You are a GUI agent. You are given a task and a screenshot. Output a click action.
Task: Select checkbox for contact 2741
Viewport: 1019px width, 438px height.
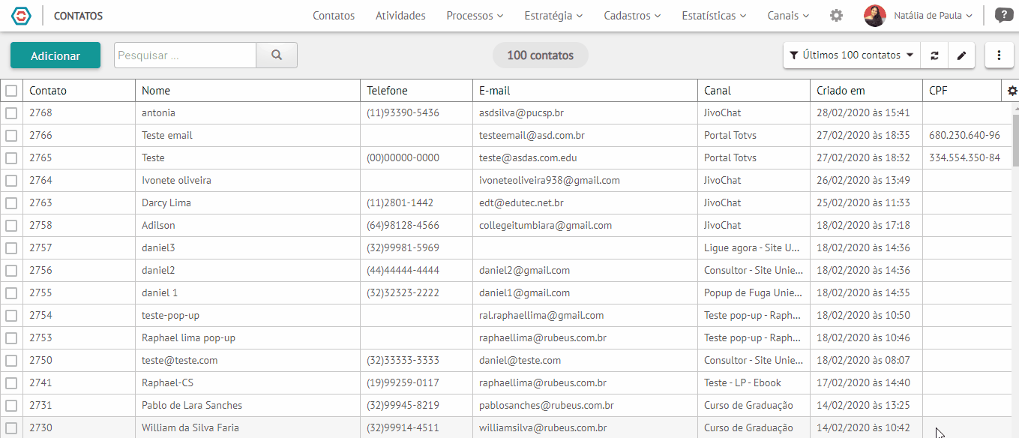pos(11,383)
